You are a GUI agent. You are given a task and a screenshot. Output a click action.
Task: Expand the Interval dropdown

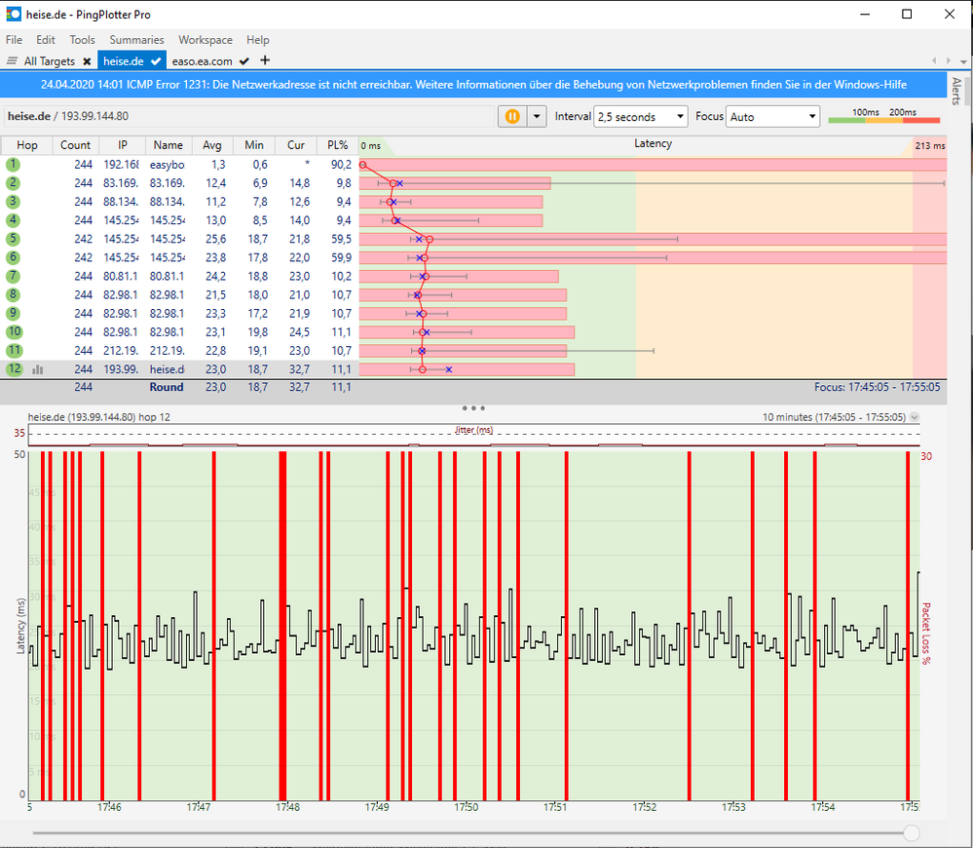[x=640, y=117]
